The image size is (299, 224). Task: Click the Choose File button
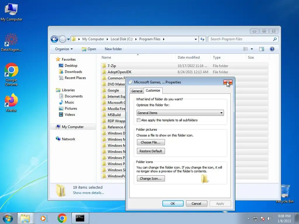151,142
